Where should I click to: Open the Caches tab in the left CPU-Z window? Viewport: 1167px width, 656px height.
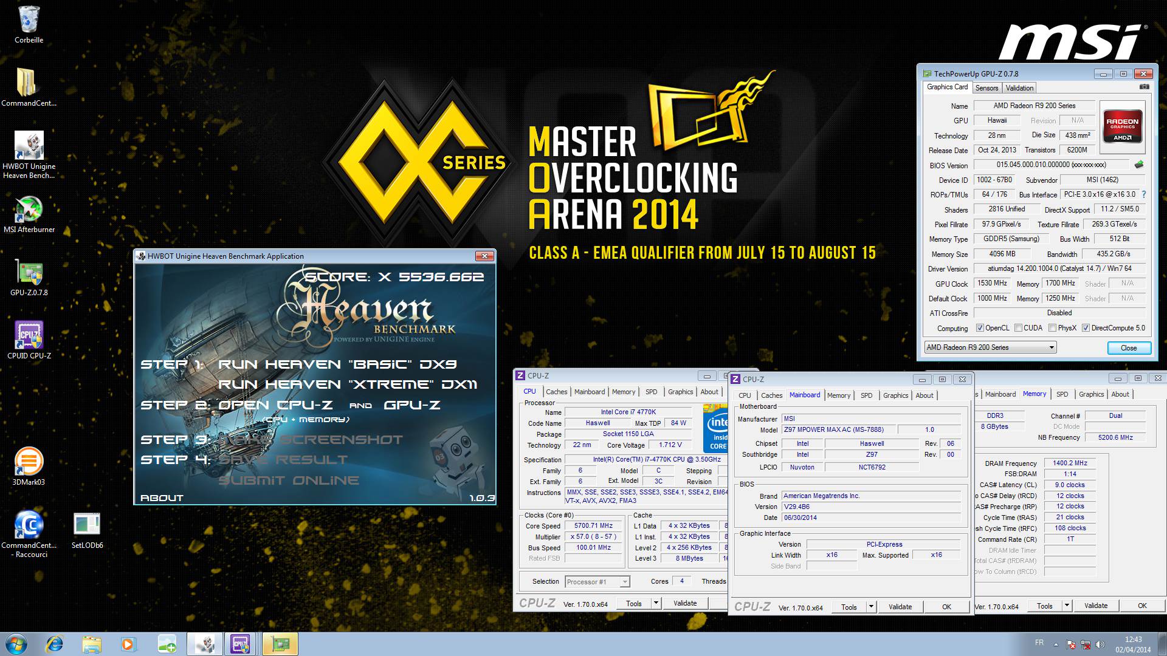[556, 392]
